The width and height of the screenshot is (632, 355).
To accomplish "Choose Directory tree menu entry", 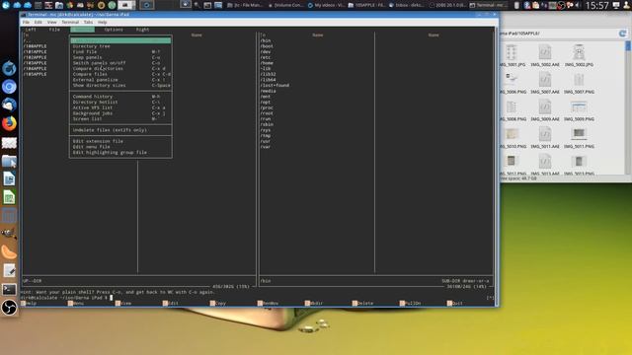I will point(120,46).
